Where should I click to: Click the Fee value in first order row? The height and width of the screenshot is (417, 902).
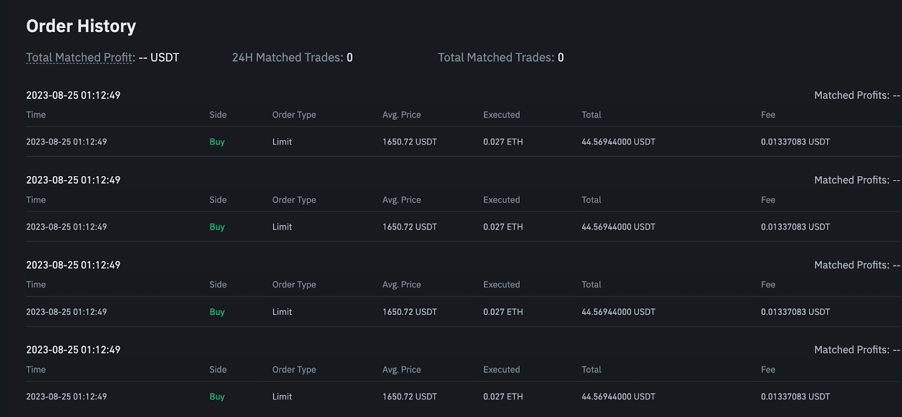795,142
